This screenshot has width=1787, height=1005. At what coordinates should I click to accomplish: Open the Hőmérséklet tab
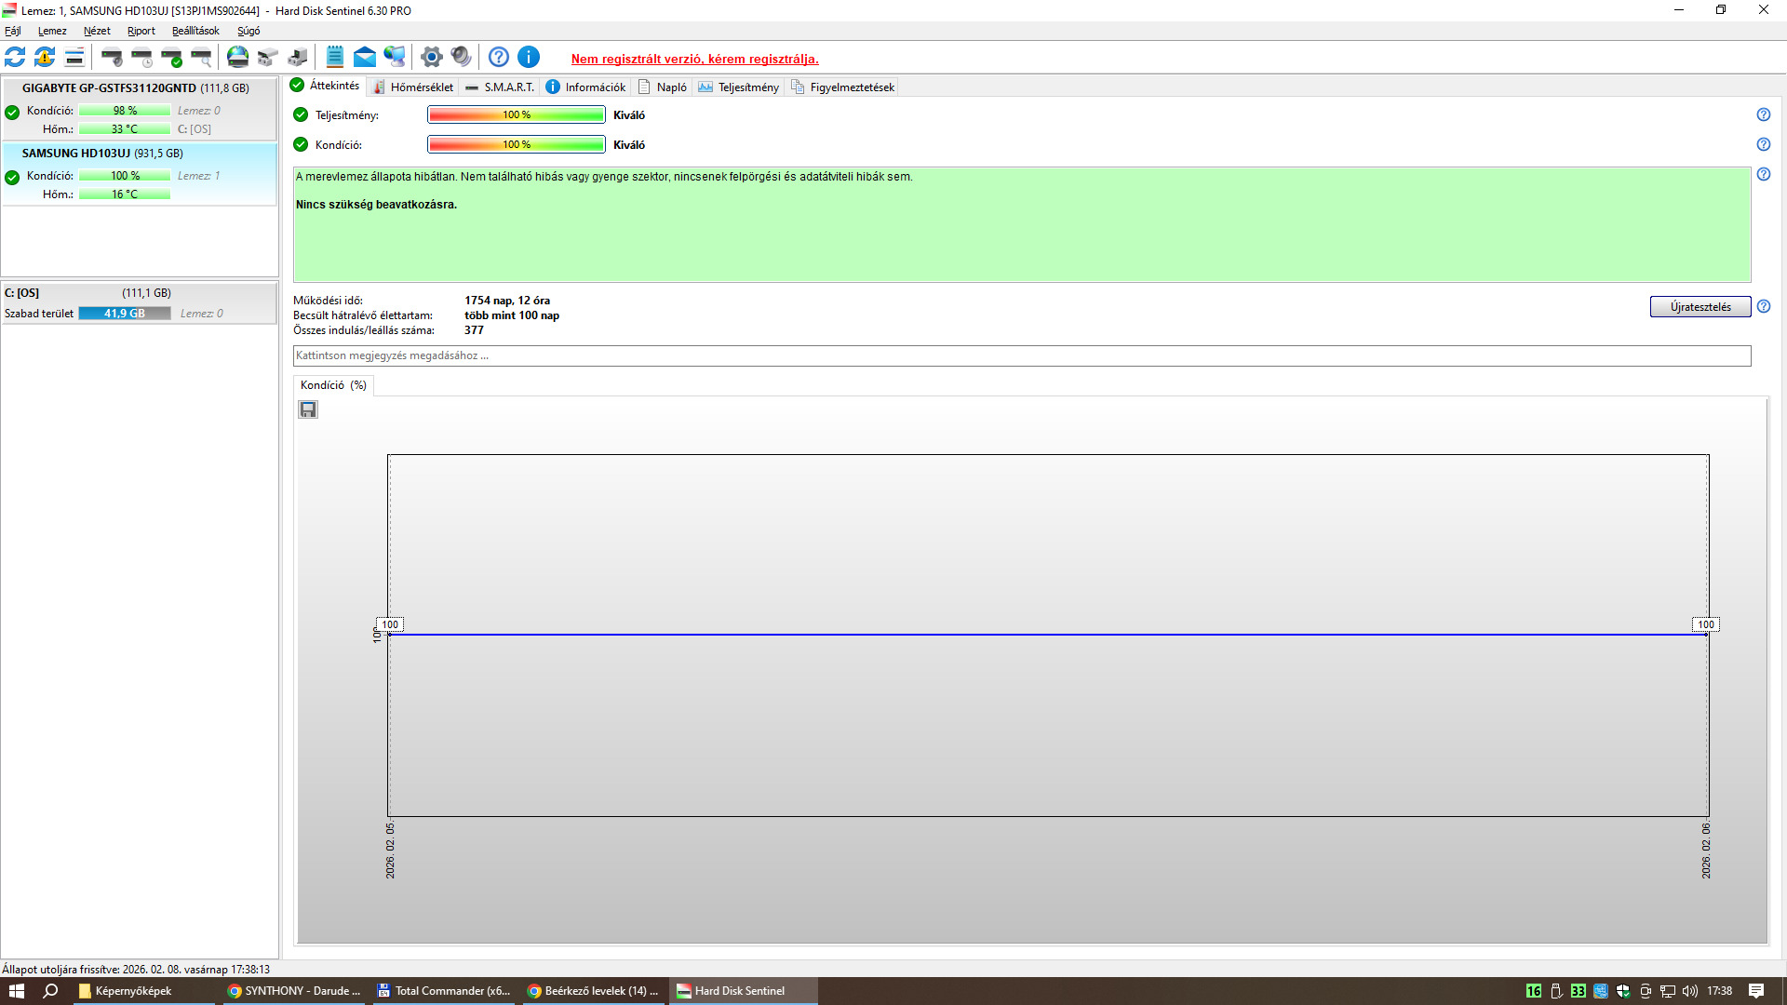pyautogui.click(x=413, y=87)
